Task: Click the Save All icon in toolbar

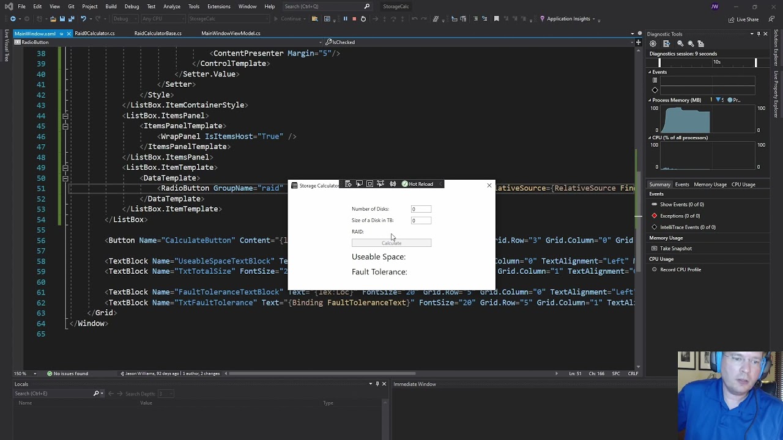Action: click(70, 19)
